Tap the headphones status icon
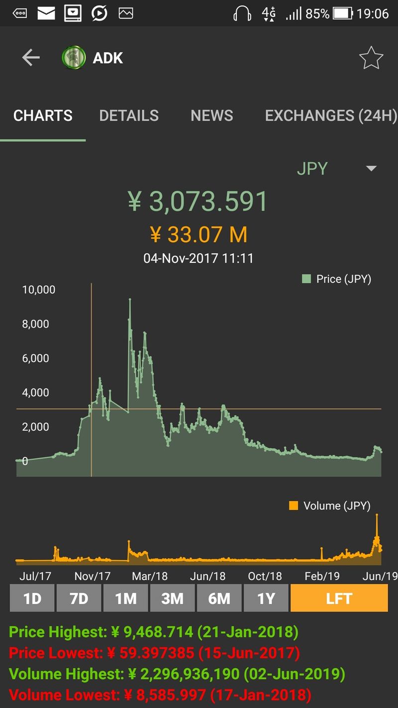Viewport: 398px width, 708px height. 242,13
